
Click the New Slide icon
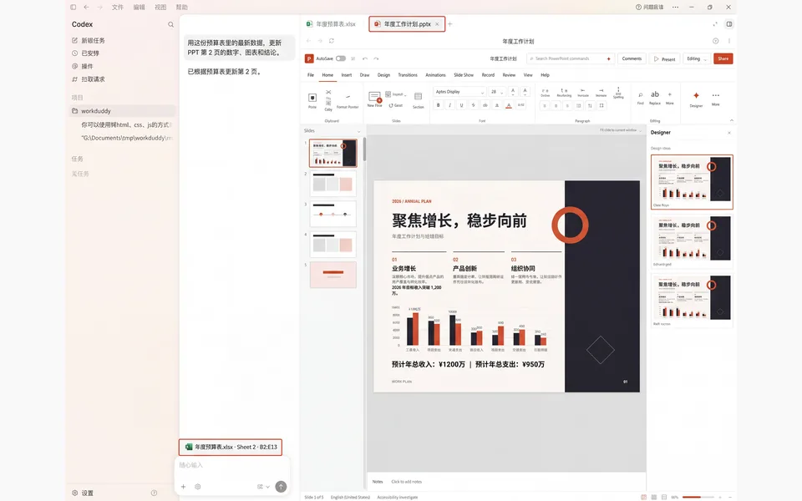[375, 99]
